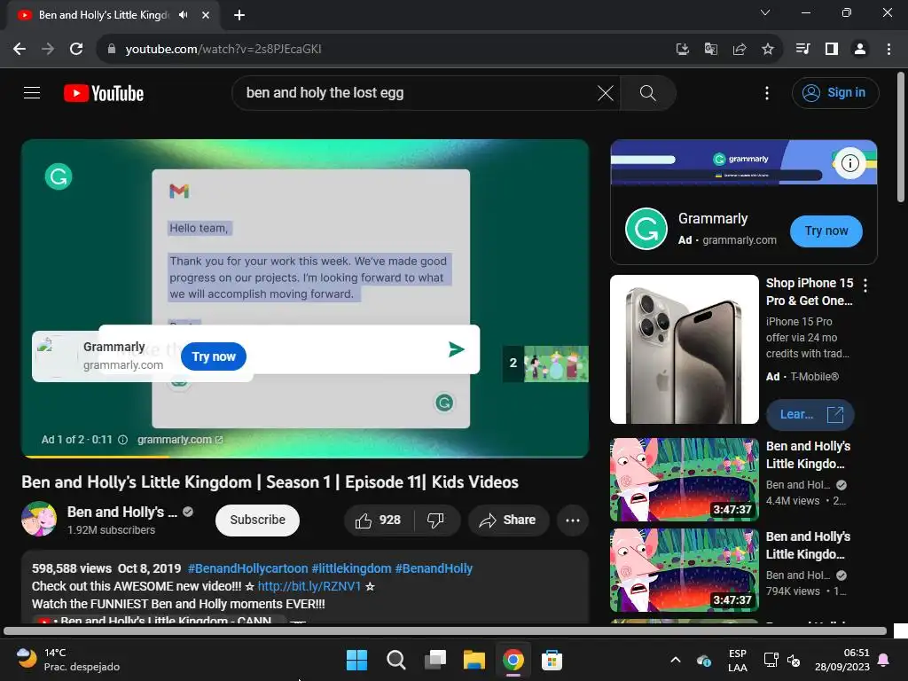Open the media controls icon in toolbar
The height and width of the screenshot is (681, 908).
click(802, 50)
